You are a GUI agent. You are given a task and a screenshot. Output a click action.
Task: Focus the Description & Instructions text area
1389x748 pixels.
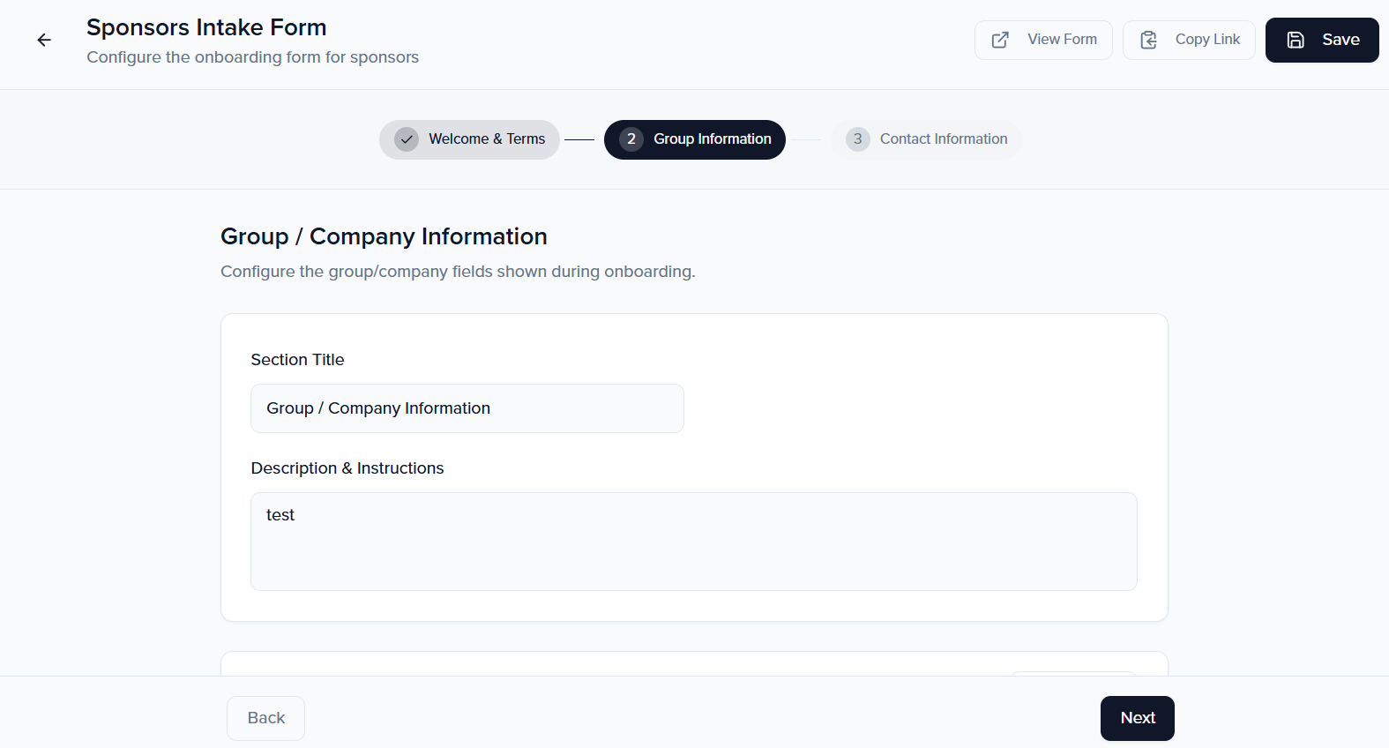pyautogui.click(x=693, y=542)
